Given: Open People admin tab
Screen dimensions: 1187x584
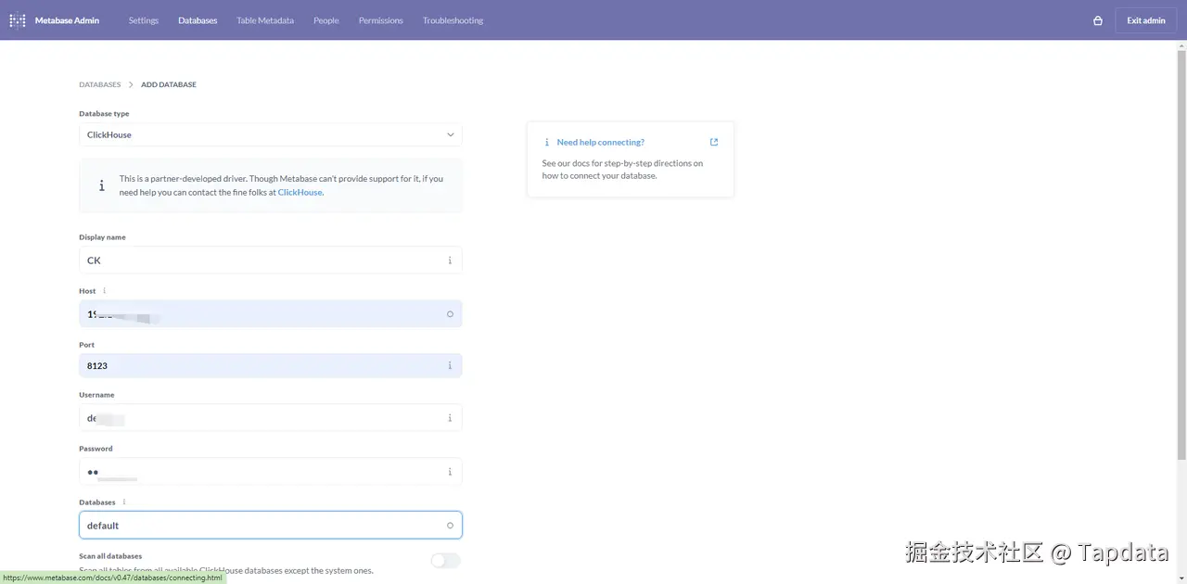Looking at the screenshot, I should click(326, 20).
